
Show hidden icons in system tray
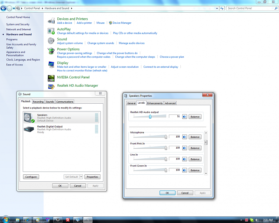coord(241,220)
